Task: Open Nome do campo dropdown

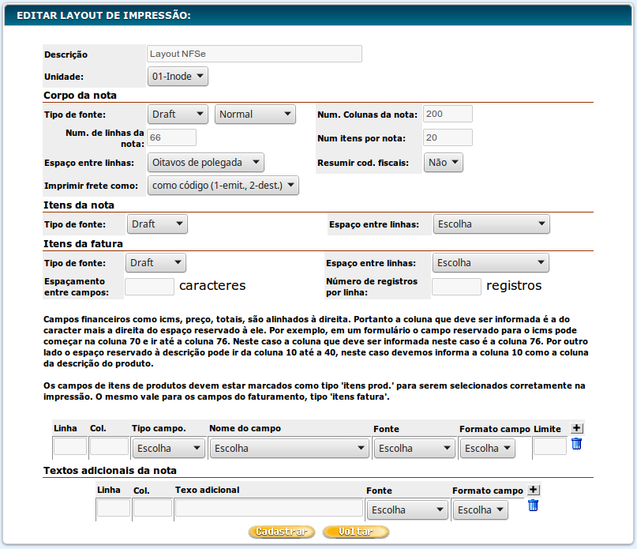Action: pos(289,449)
